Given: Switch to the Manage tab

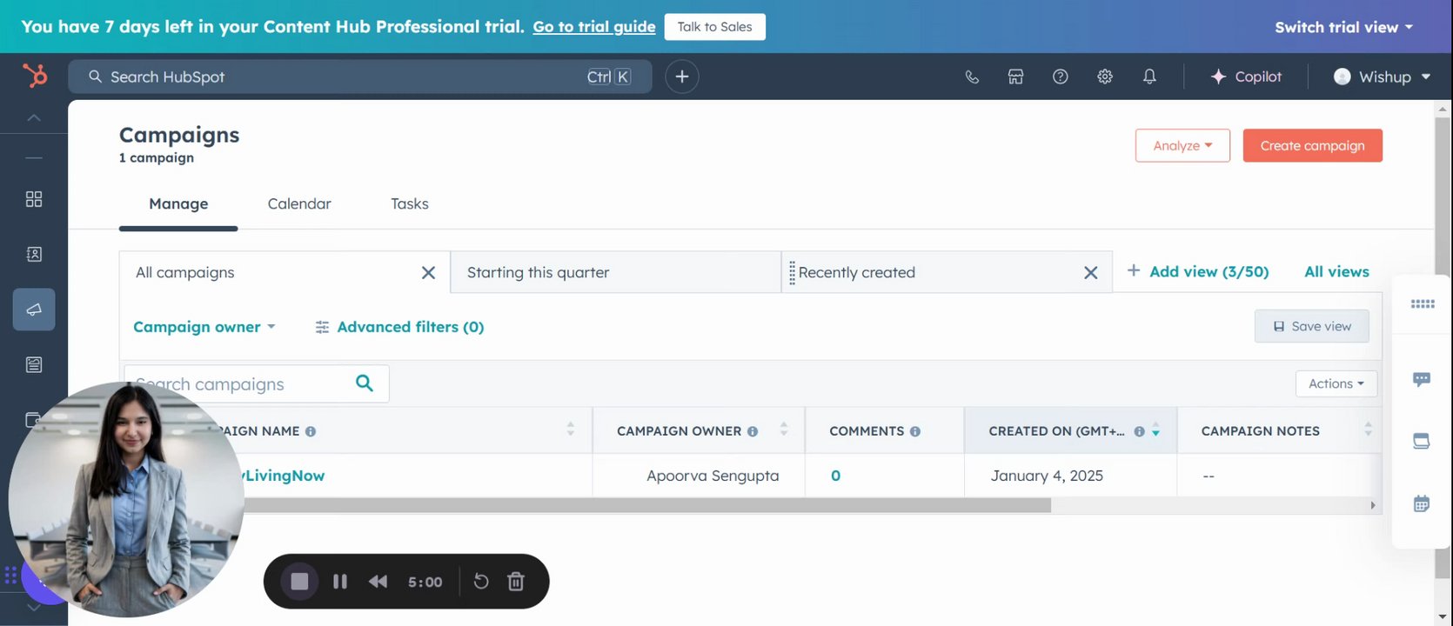Looking at the screenshot, I should click(x=178, y=203).
